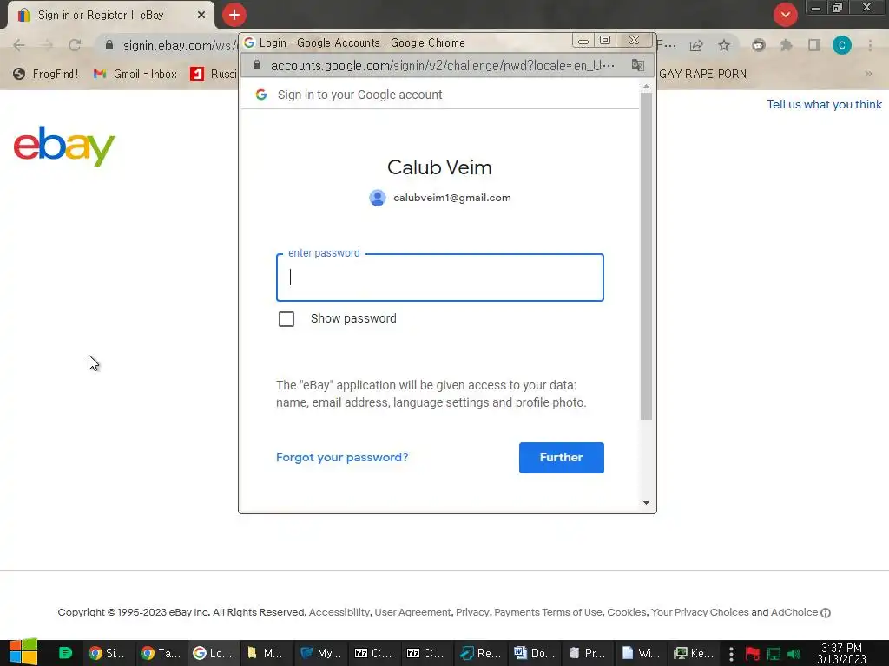Image resolution: width=889 pixels, height=666 pixels.
Task: Open the red 'Russi' bookmark
Action: [x=214, y=75]
